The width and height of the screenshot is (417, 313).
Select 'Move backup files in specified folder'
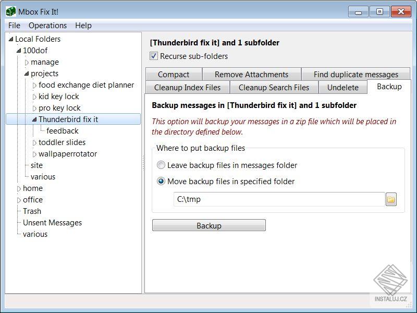click(162, 182)
